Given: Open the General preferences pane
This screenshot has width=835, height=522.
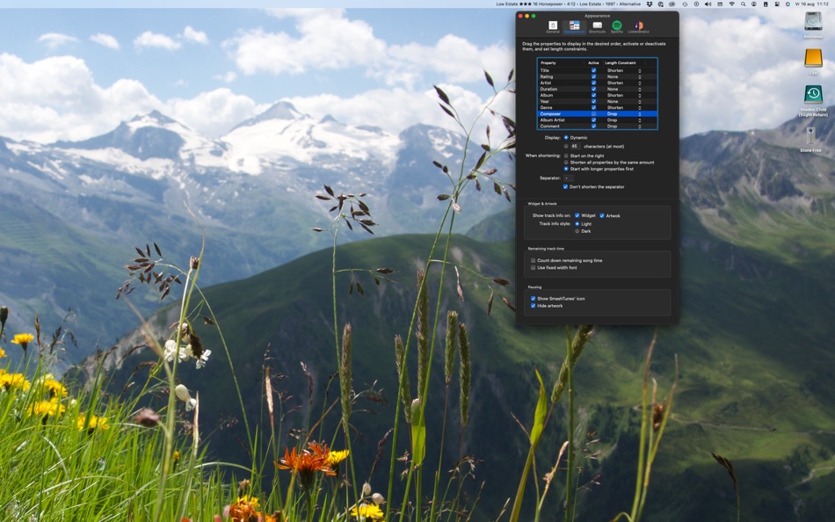Looking at the screenshot, I should [553, 26].
